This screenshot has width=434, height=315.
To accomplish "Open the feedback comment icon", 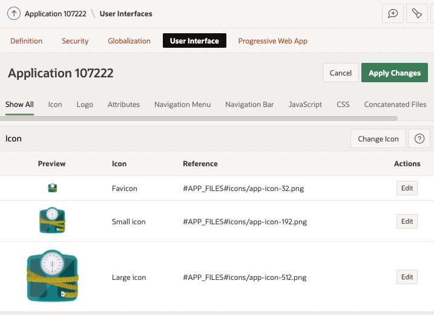I will (x=393, y=13).
